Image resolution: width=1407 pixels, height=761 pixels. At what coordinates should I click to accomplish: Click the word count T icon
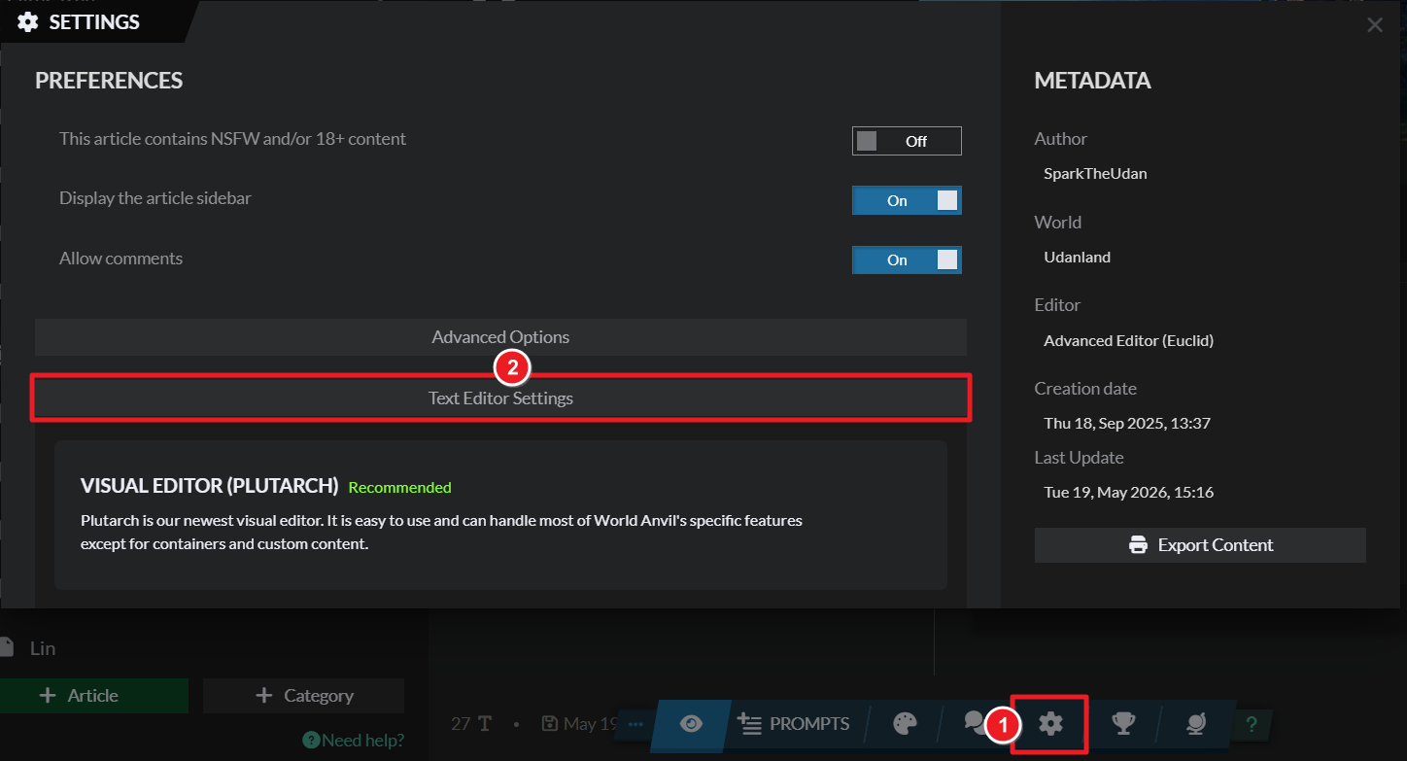point(485,723)
